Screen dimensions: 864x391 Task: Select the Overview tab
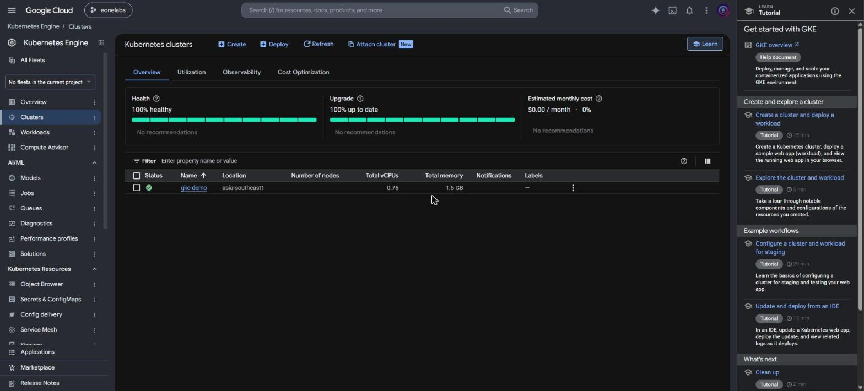click(x=147, y=72)
